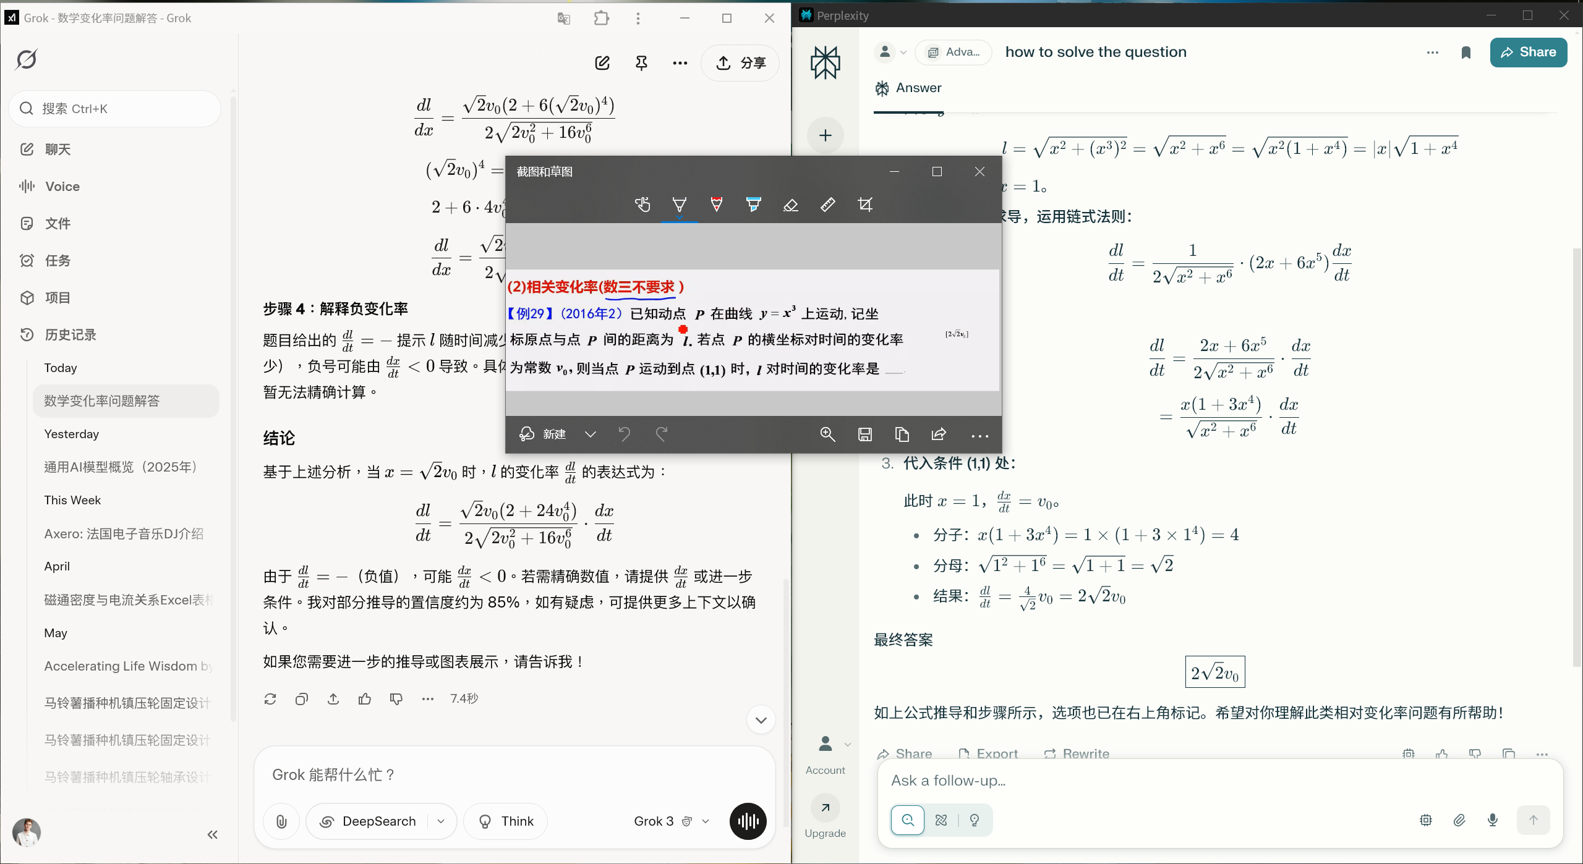Open the dropdown next to 新建 (New)
The image size is (1583, 864).
pos(590,434)
